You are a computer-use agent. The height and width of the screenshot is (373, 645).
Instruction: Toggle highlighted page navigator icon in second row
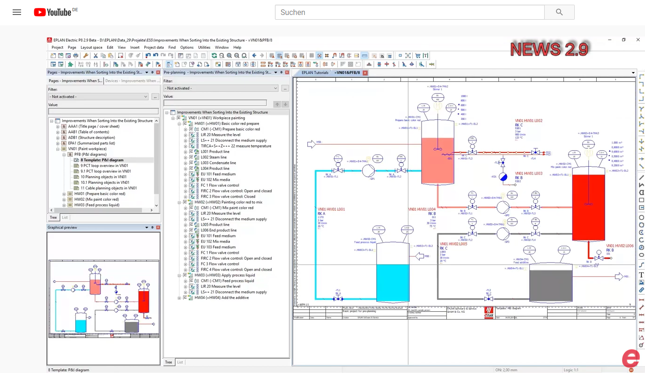click(169, 64)
